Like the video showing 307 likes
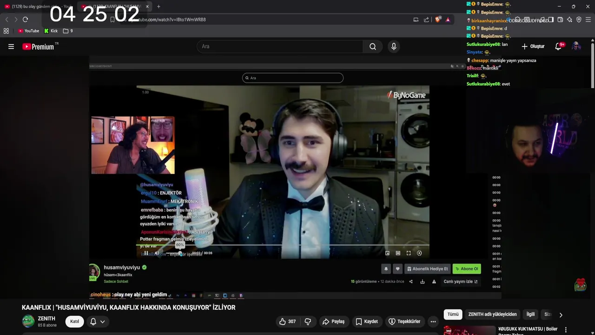Image resolution: width=595 pixels, height=335 pixels. (x=287, y=322)
